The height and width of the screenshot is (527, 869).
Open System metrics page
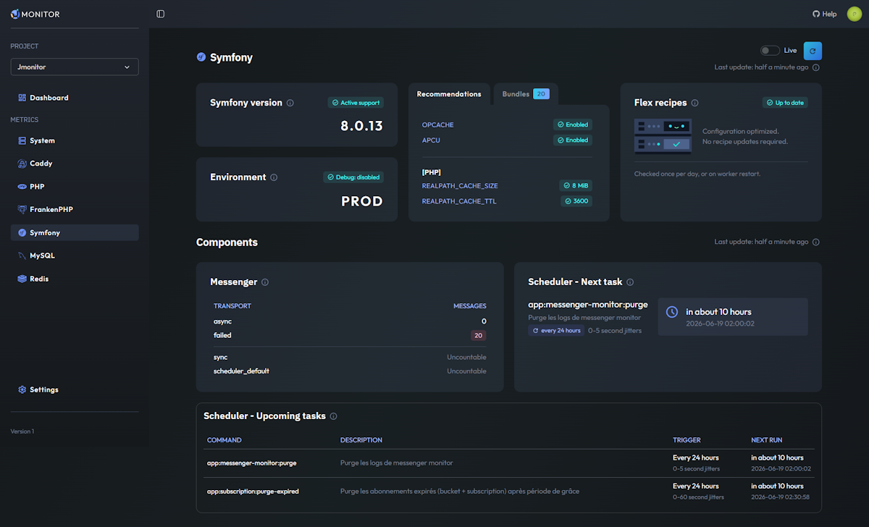pos(75,140)
